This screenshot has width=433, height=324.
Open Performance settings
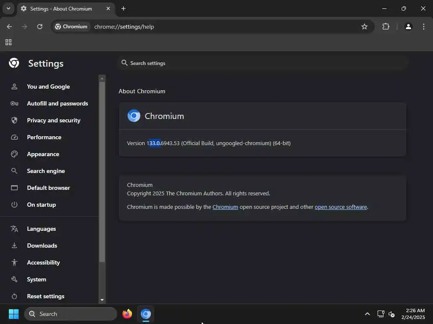pyautogui.click(x=44, y=137)
